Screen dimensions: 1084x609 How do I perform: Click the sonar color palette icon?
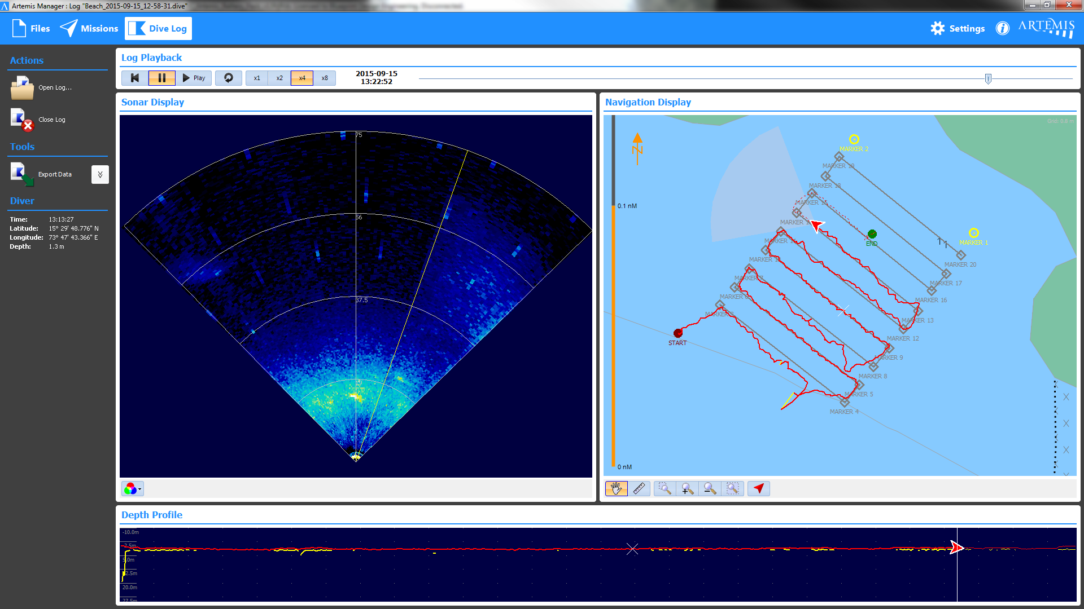click(133, 488)
